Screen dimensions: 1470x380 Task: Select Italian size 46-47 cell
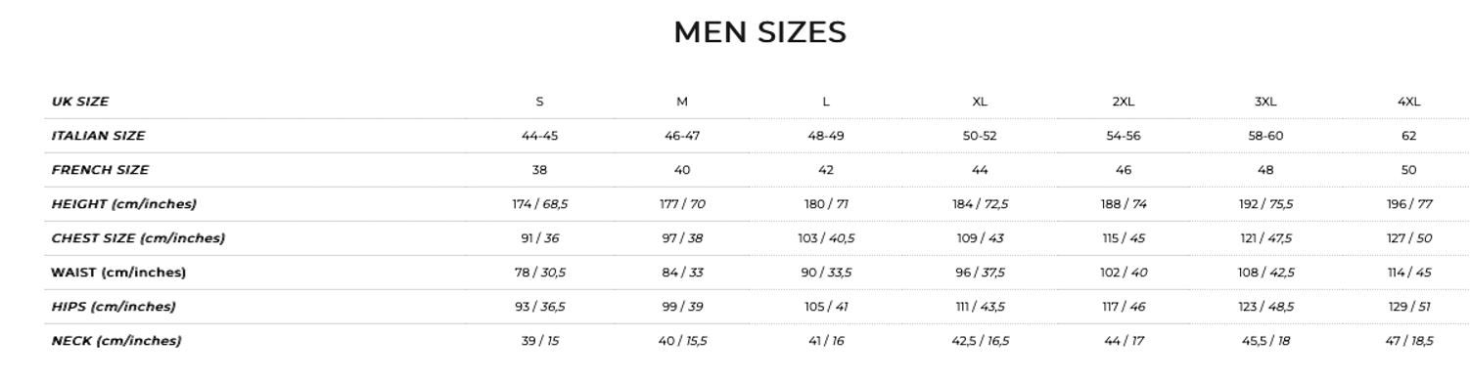pyautogui.click(x=682, y=136)
